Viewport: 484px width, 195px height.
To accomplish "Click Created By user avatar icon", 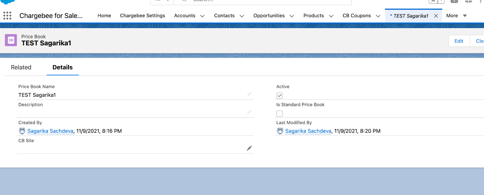I will [x=22, y=131].
